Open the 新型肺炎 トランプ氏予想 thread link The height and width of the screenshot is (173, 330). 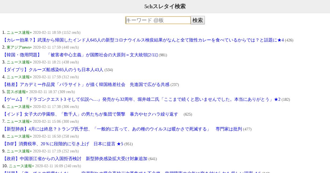[x=122, y=129]
